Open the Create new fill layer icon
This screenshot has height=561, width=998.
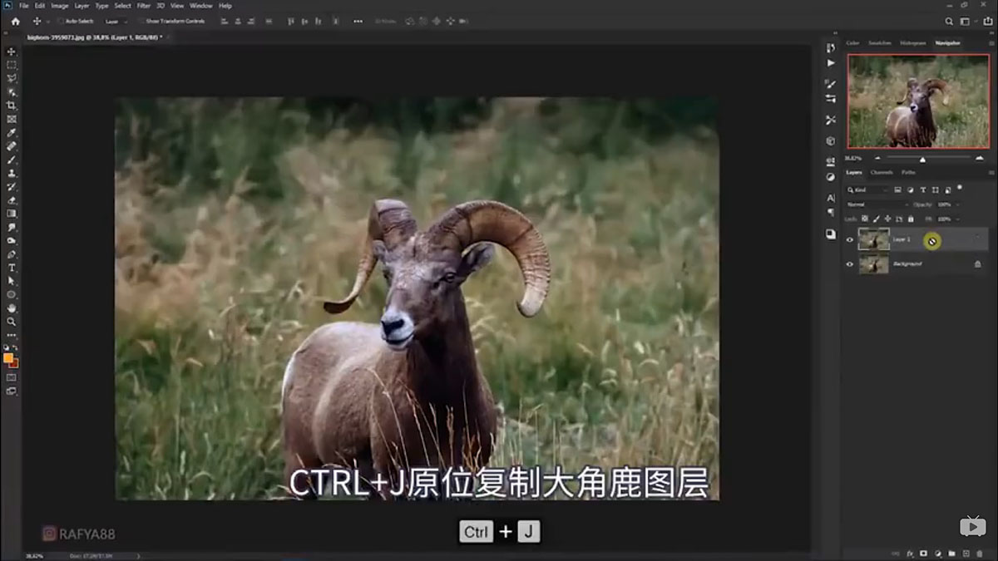(x=938, y=554)
